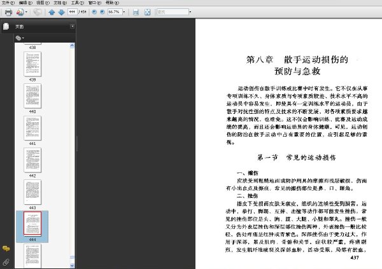Select the page 439 thumbnail
This screenshot has height=269, width=382.
pos(32,64)
